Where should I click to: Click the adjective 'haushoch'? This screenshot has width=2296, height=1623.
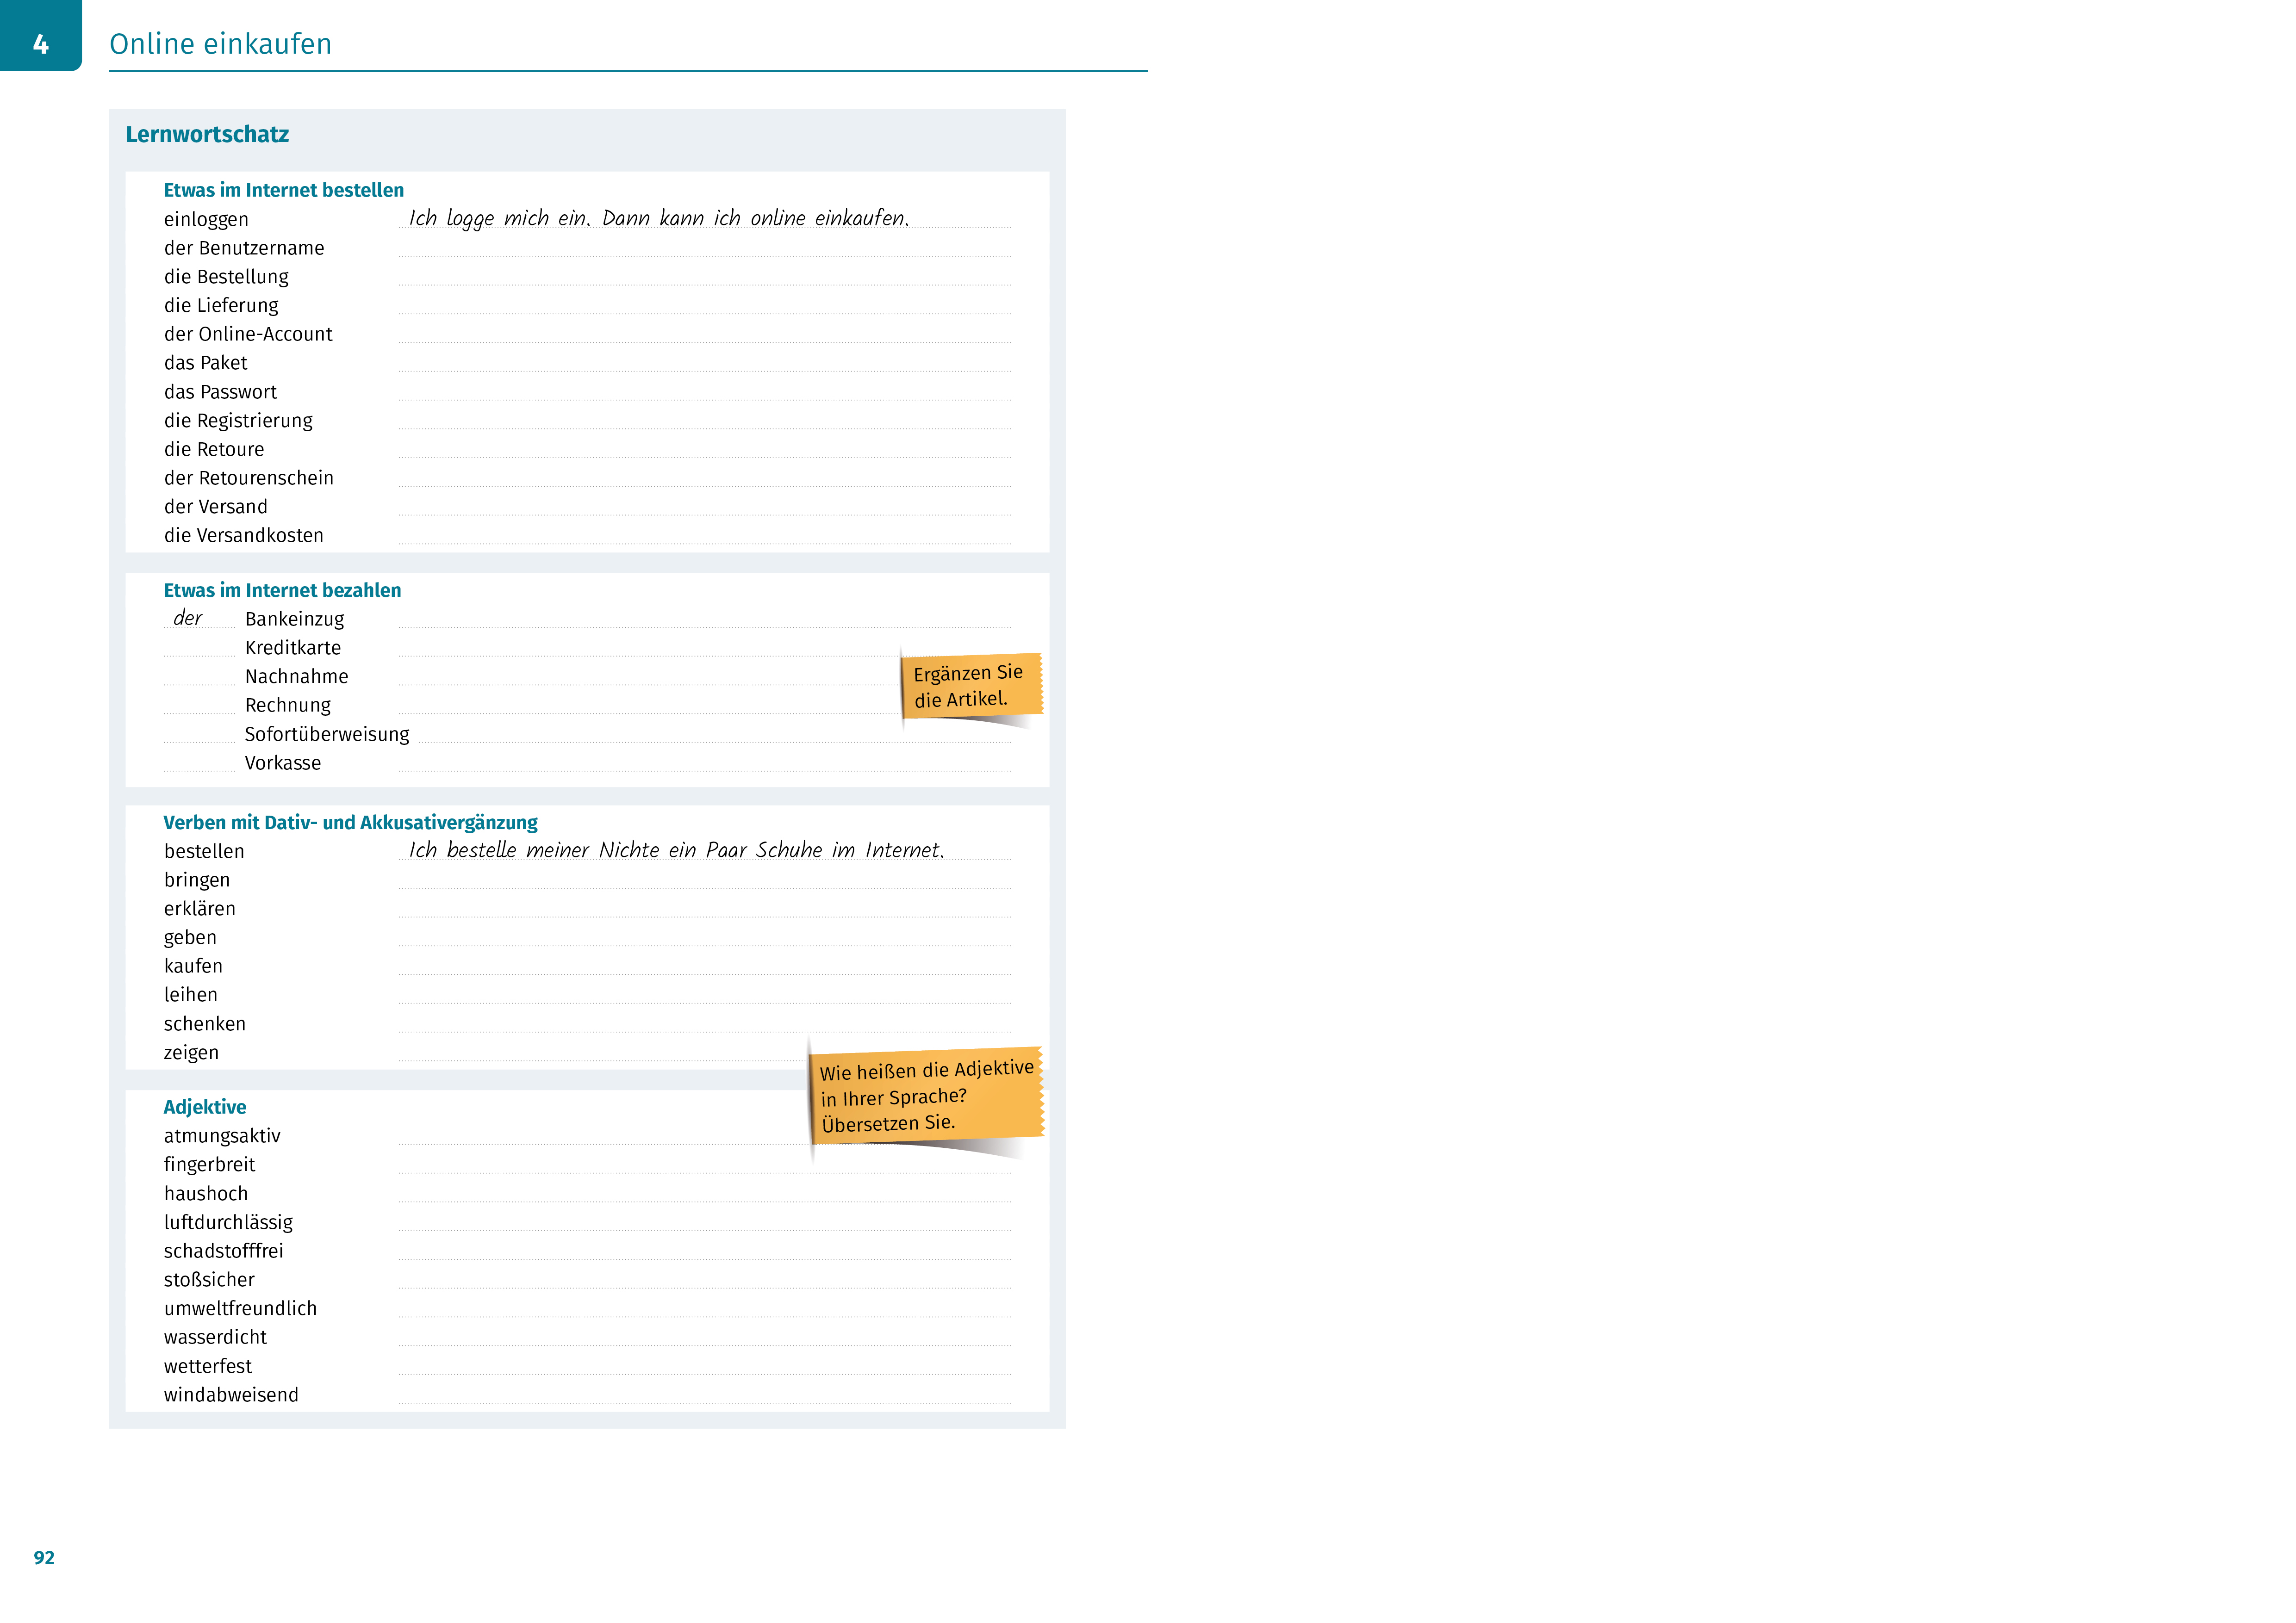click(x=206, y=1194)
